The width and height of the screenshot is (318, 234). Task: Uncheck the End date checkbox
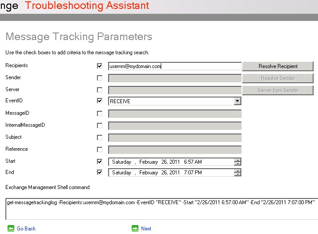100,172
